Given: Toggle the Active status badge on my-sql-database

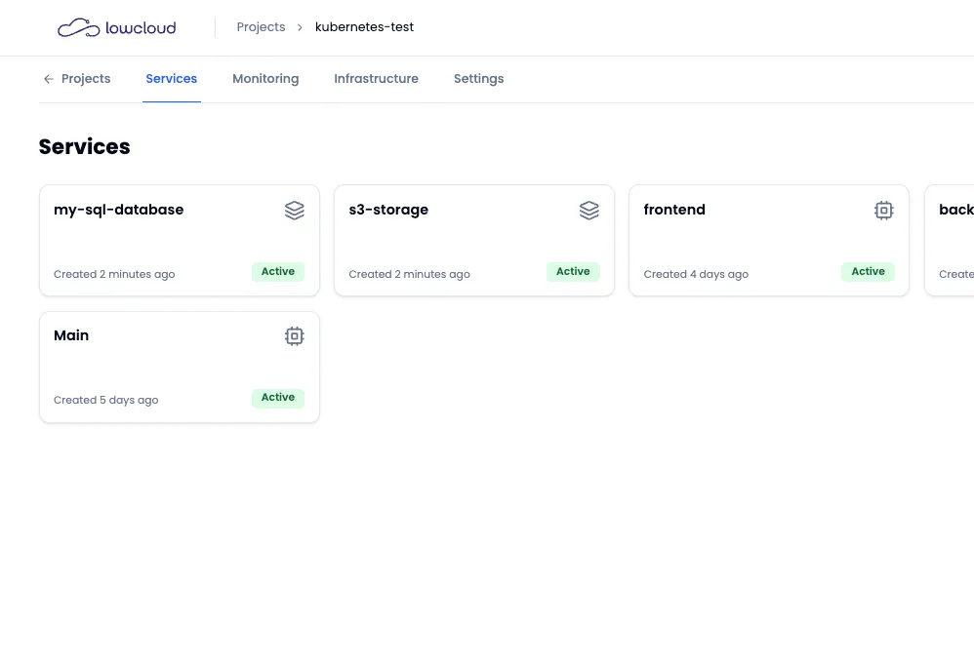Looking at the screenshot, I should point(278,271).
